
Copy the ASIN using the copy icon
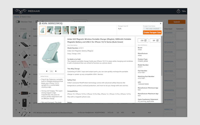tap(40, 24)
